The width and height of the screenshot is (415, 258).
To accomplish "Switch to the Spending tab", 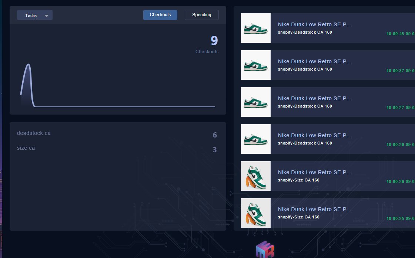I will pyautogui.click(x=202, y=15).
